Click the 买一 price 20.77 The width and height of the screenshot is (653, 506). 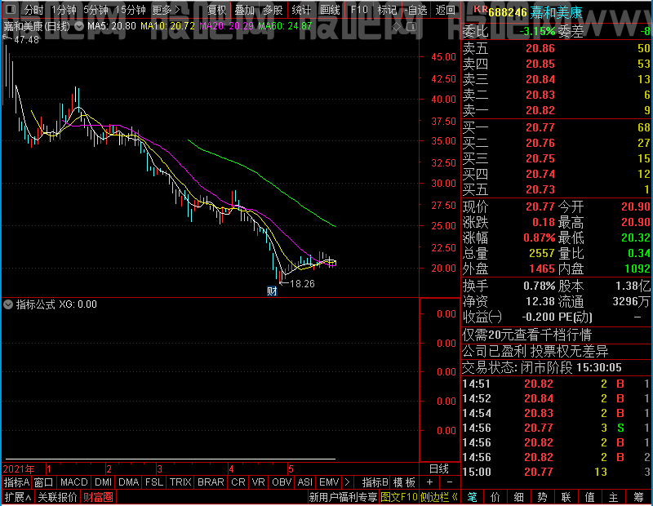pos(540,127)
